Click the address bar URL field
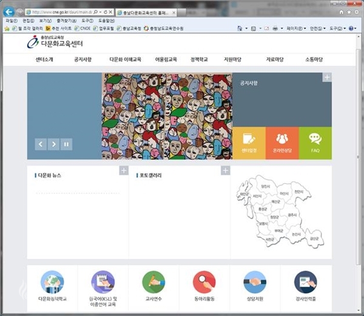The image size is (364, 316). click(62, 12)
